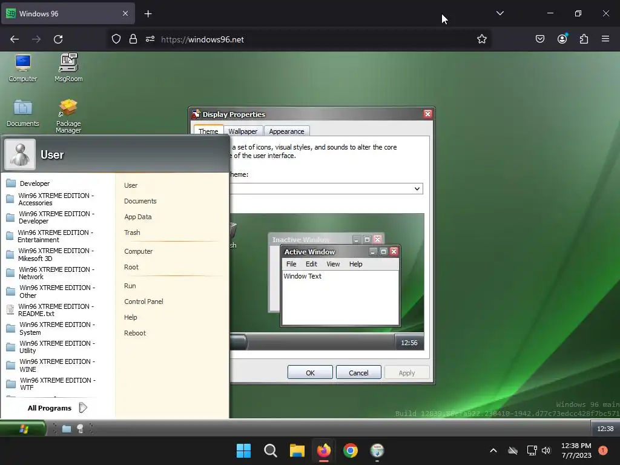The width and height of the screenshot is (620, 465).
Task: Open the Pocket save icon in Firefox
Action: [x=539, y=39]
